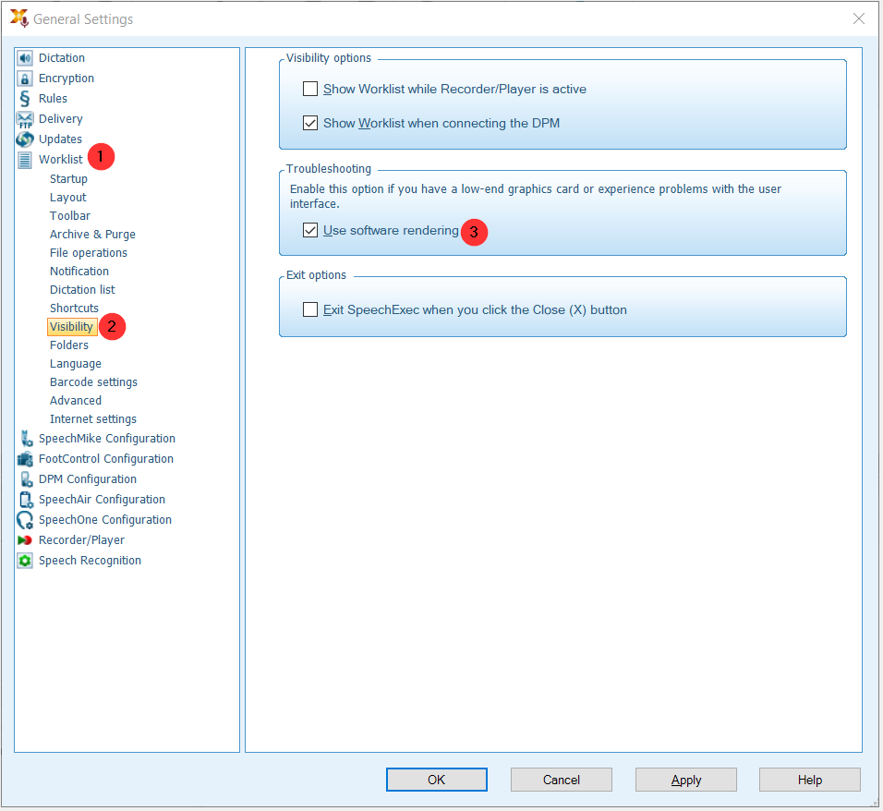Click the SpeechAir Configuration icon
This screenshot has width=883, height=811.
pos(26,500)
